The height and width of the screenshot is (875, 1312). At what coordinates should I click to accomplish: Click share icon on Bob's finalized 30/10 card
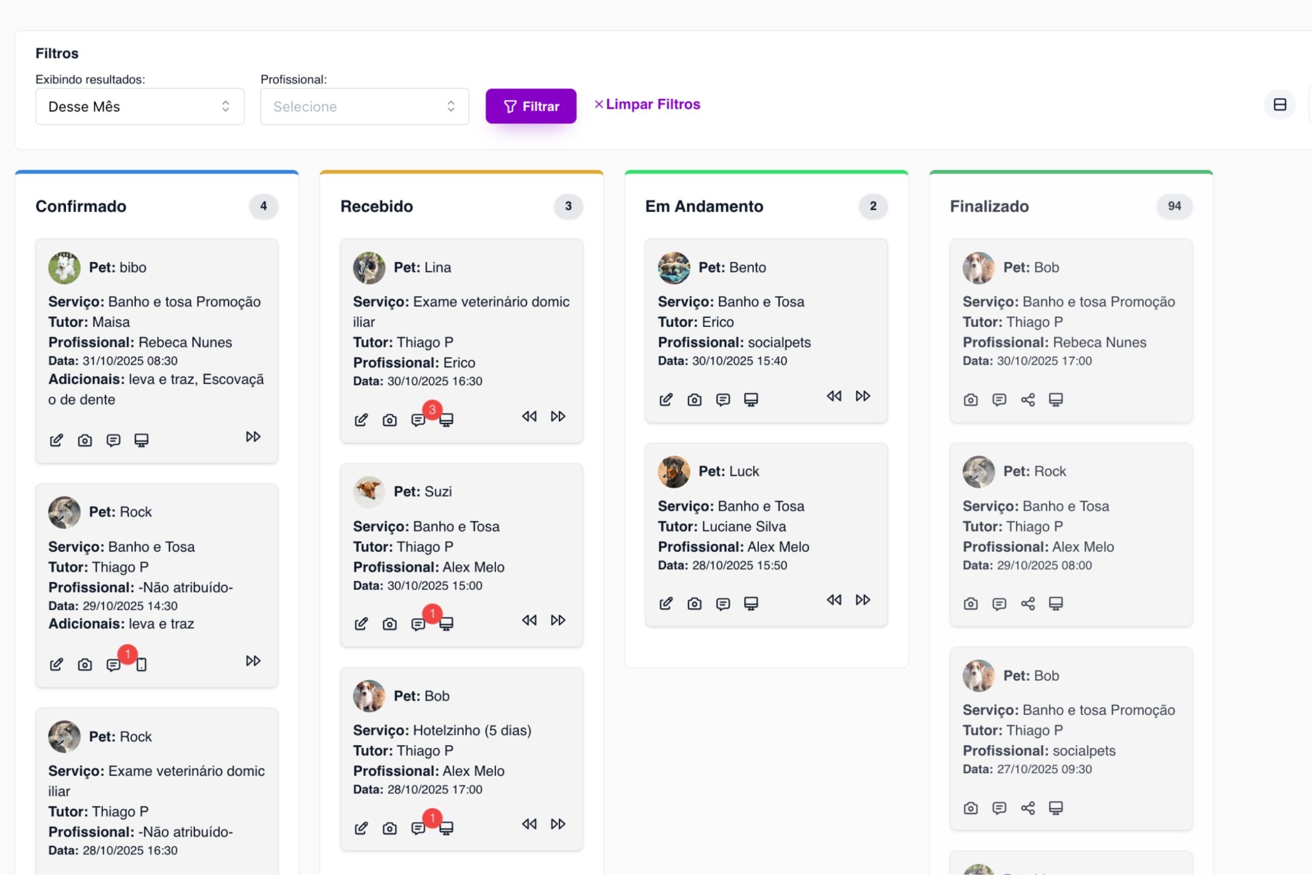1028,399
